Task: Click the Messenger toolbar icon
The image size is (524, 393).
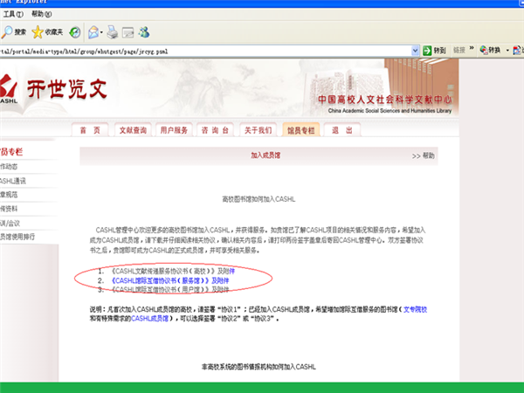Action: click(x=144, y=32)
